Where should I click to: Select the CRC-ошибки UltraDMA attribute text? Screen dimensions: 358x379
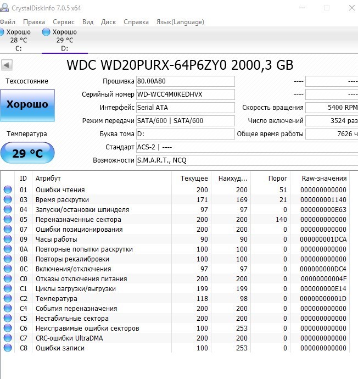69,338
